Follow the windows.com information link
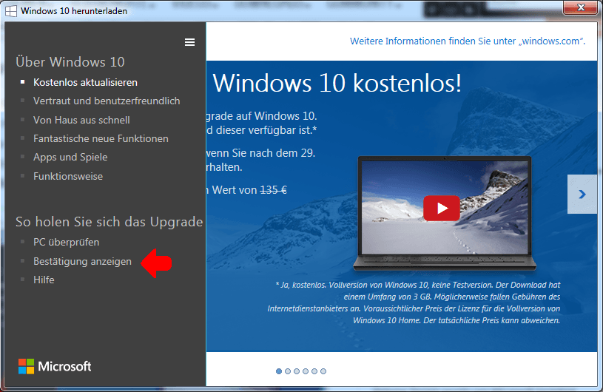 468,41
